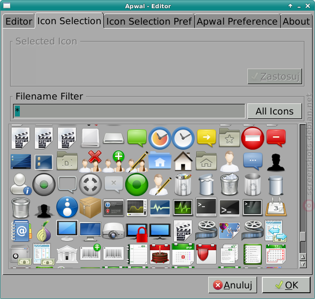Cancel with the Anuluj button
The image size is (315, 299).
click(x=233, y=285)
